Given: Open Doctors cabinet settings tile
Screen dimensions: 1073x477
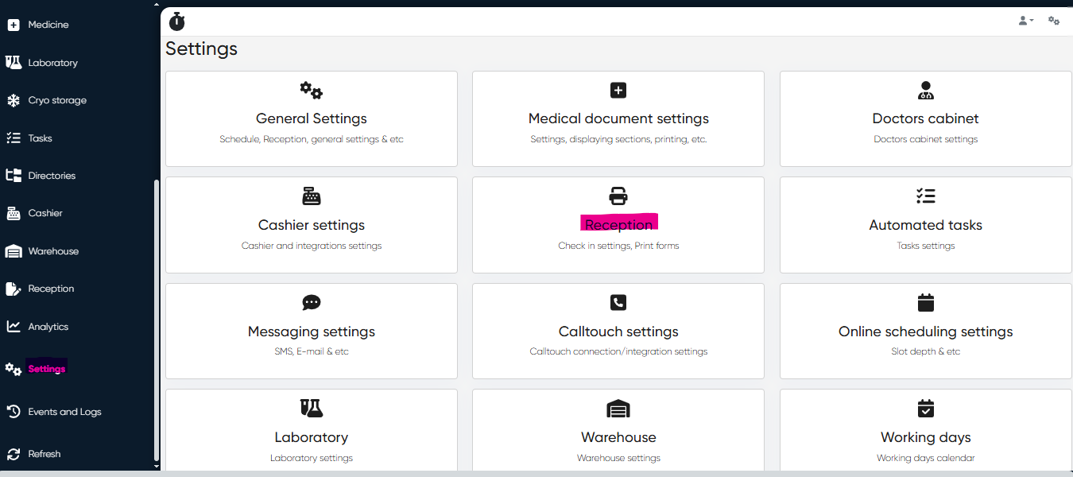Looking at the screenshot, I should click(925, 118).
